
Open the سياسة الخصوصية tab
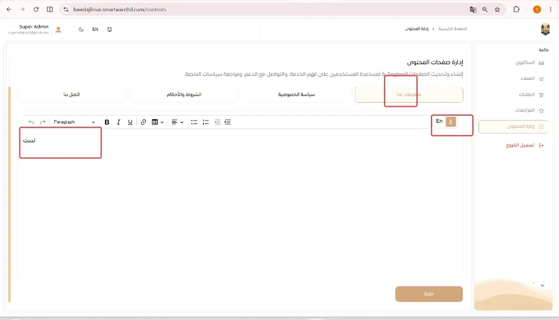coord(296,94)
